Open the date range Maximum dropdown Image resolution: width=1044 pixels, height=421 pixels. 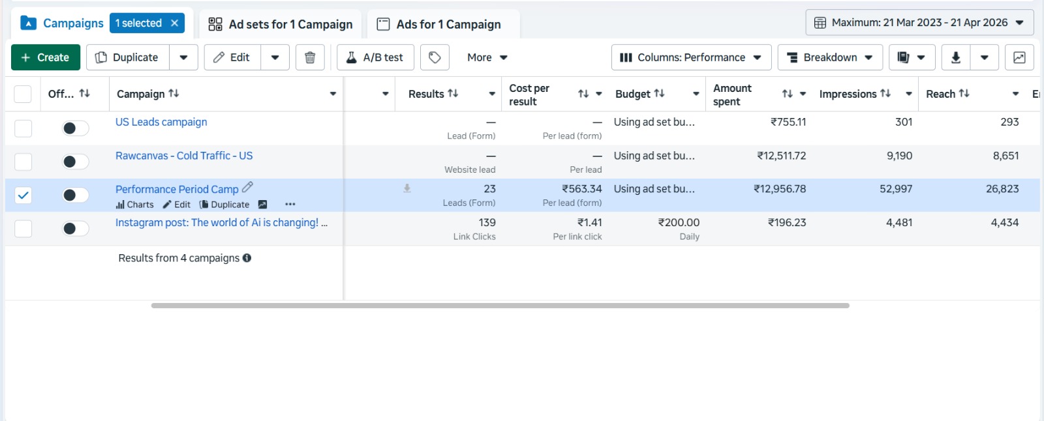pyautogui.click(x=919, y=23)
